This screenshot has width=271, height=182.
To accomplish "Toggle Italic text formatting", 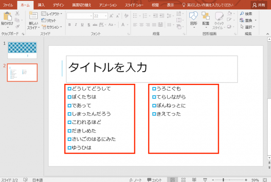I will click(x=75, y=25).
